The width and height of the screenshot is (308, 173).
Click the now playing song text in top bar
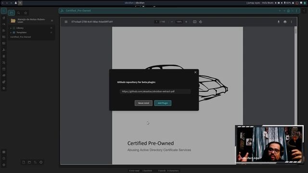click(260, 3)
